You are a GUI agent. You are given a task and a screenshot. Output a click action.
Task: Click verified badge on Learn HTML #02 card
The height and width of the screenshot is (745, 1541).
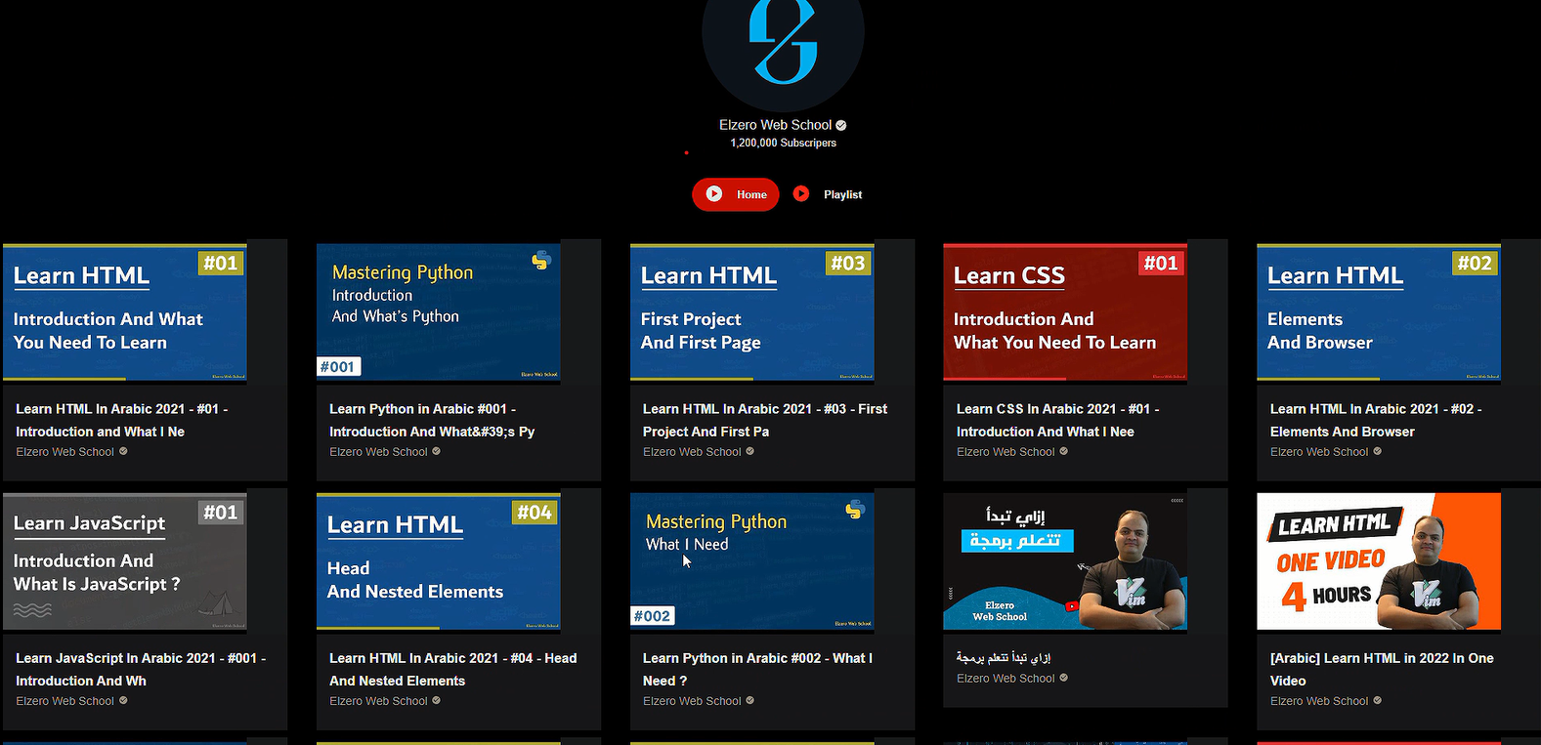click(x=1378, y=451)
